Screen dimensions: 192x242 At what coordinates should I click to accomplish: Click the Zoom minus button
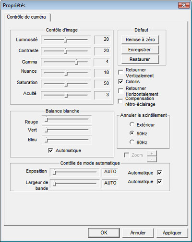click(152, 159)
